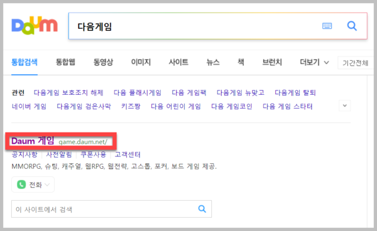The width and height of the screenshot is (377, 231).
Task: Open the 사이트 tab
Action: click(x=178, y=62)
